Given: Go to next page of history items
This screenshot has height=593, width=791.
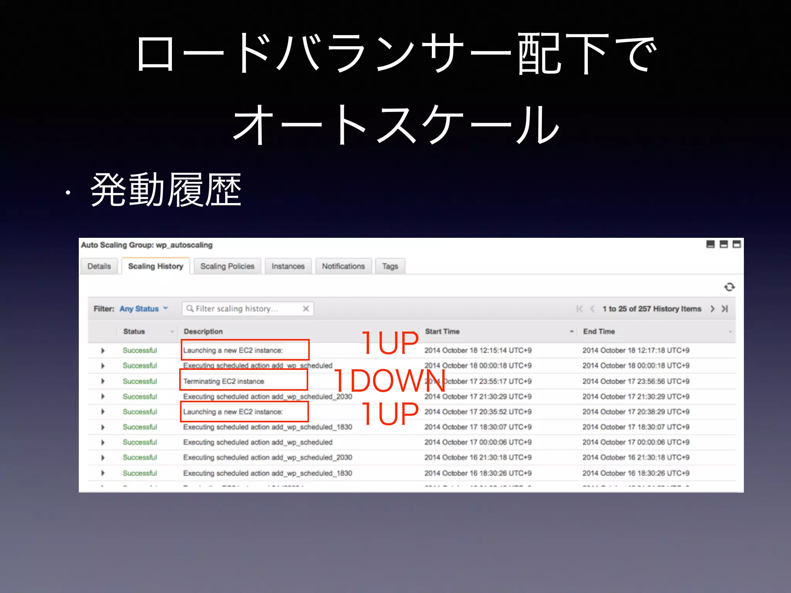Looking at the screenshot, I should click(712, 308).
